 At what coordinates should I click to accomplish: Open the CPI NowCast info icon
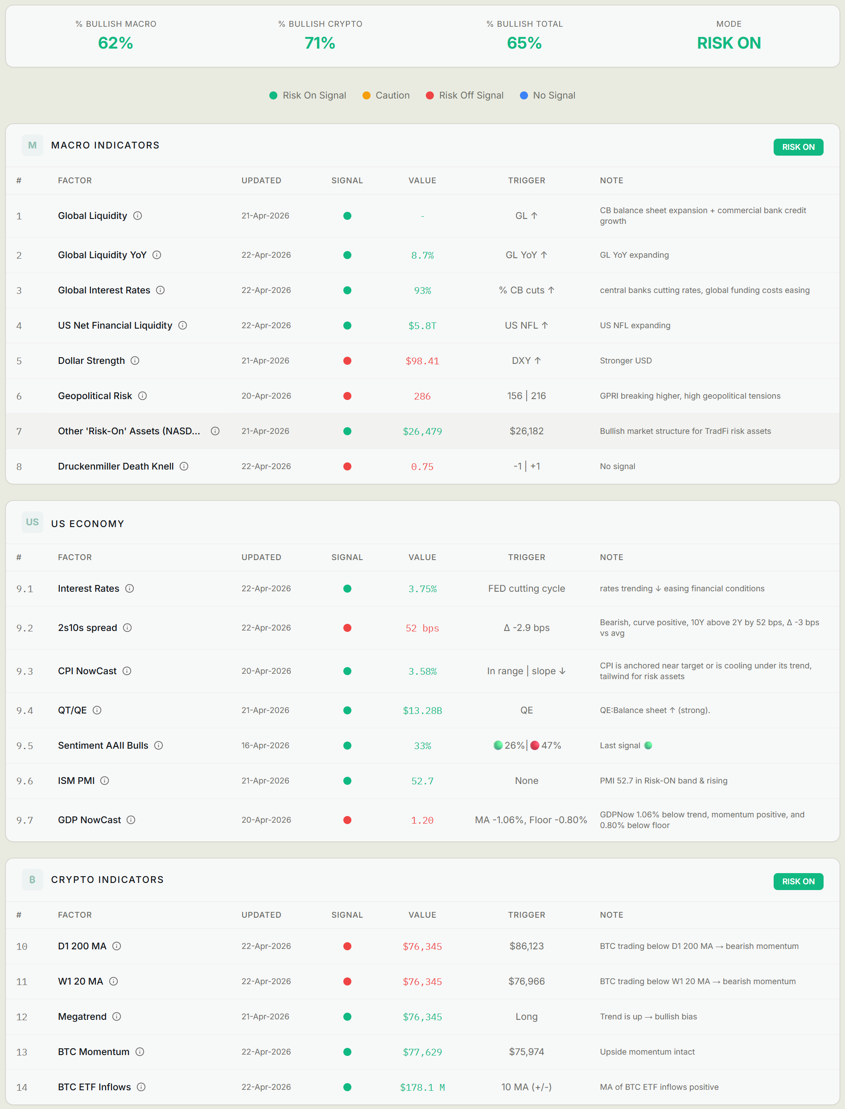click(127, 671)
